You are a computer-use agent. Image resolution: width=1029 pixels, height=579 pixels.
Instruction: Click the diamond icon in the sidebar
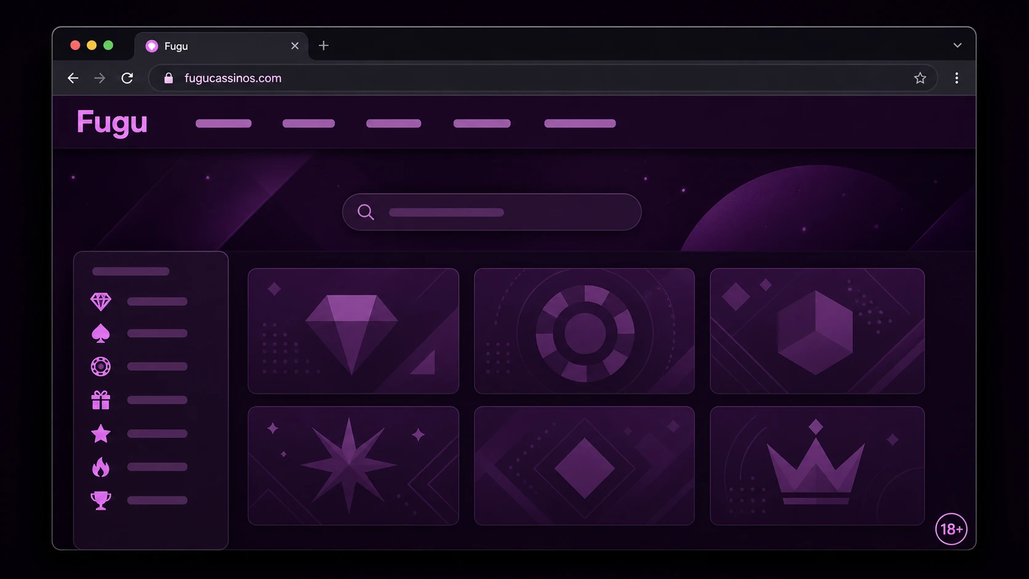[101, 301]
